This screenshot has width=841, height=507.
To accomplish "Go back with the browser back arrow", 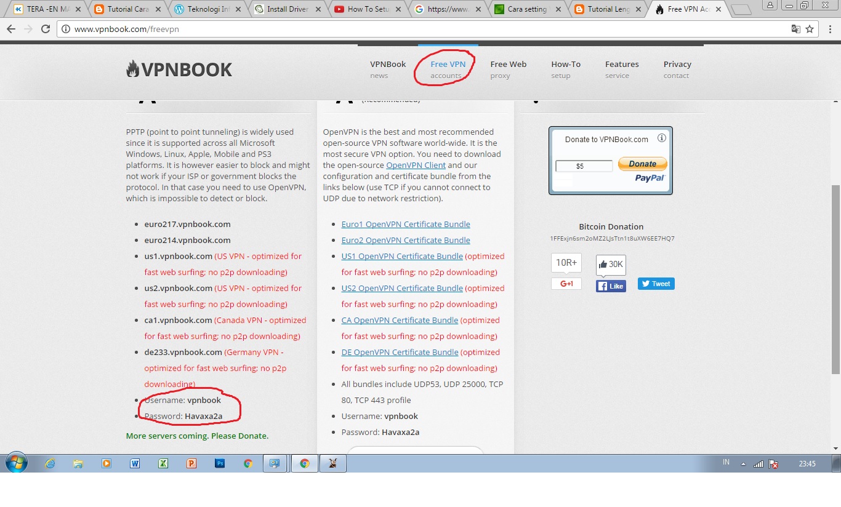I will pos(11,29).
